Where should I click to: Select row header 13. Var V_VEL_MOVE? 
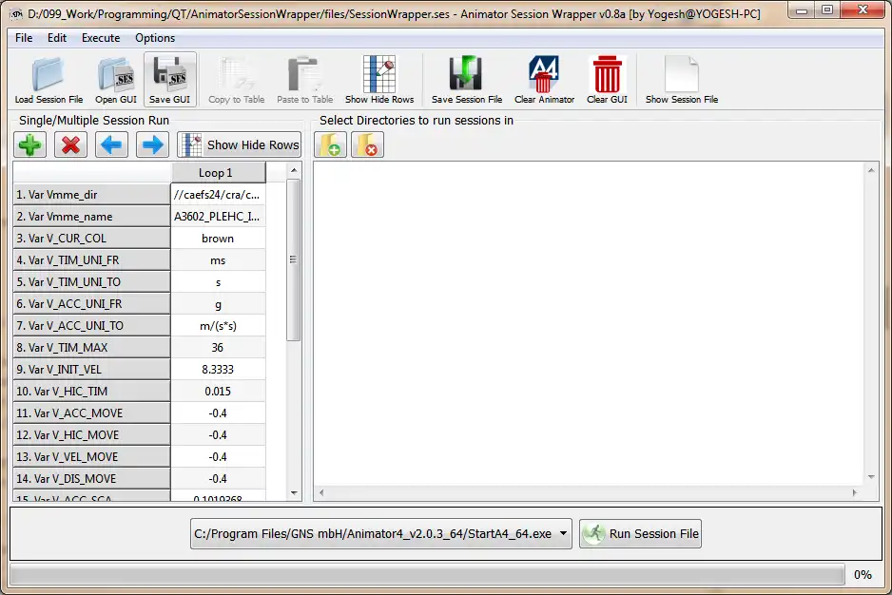click(x=91, y=457)
